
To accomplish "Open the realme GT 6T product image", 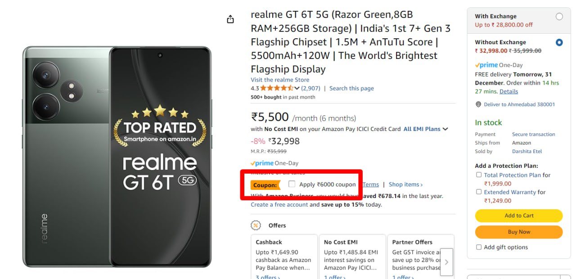I will 117,156.
